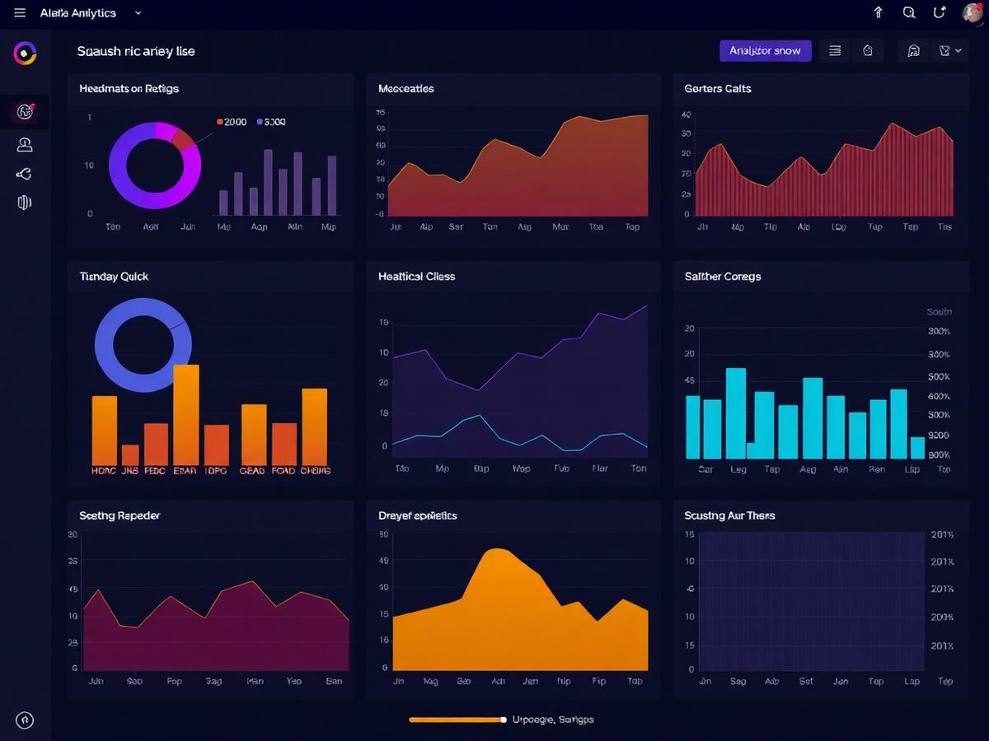
Task: Click the icon button right of list view
Action: click(x=868, y=51)
